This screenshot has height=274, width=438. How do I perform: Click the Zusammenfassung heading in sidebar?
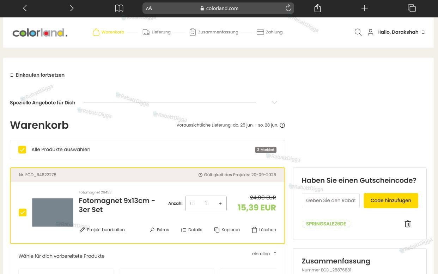click(336, 261)
